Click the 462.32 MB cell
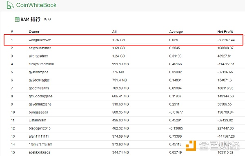The width and height of the screenshot is (245, 156). [120, 128]
